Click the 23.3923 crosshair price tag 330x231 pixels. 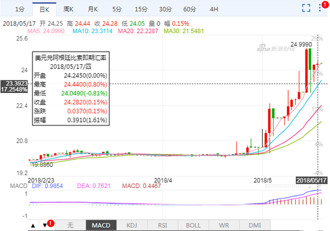click(x=14, y=86)
